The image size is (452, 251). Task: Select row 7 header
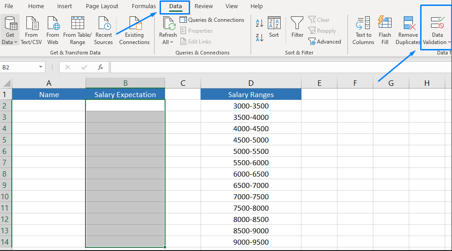click(6, 162)
